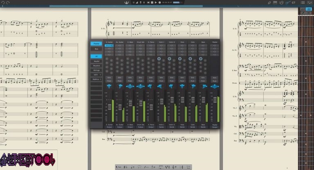Screen dimensions: 314x170
Task: Open the repeat endings bracket group
Action: [x=161, y=167]
